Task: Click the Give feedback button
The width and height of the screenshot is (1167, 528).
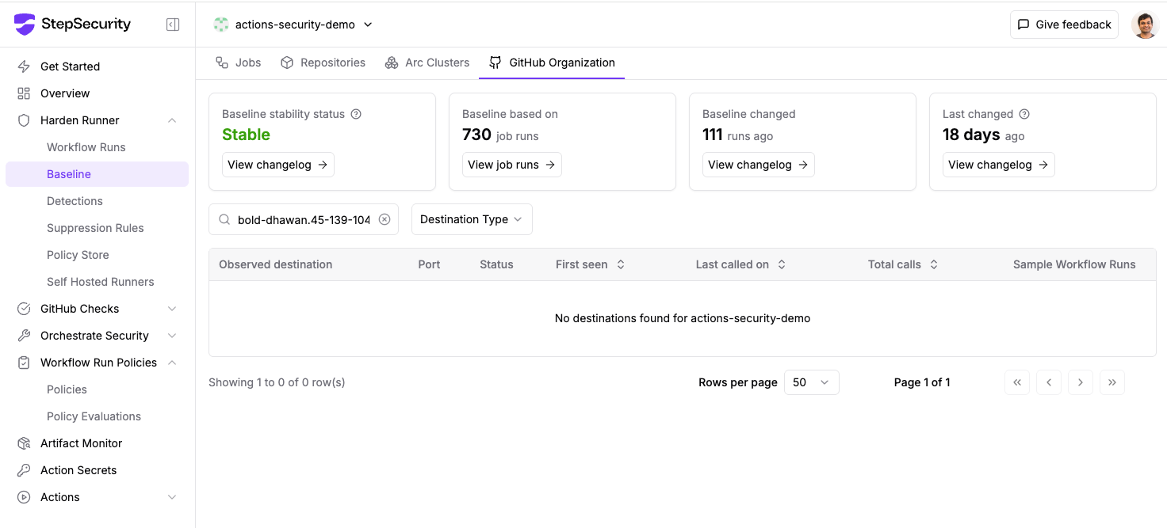Action: pyautogui.click(x=1064, y=25)
